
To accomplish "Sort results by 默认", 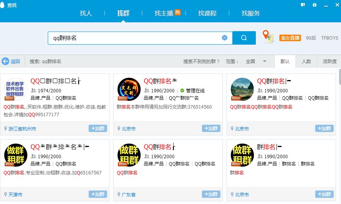I will [x=285, y=61].
